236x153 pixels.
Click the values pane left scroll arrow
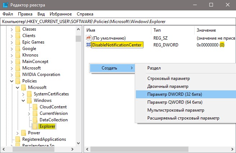point(87,149)
